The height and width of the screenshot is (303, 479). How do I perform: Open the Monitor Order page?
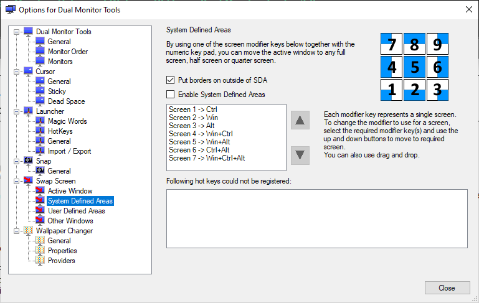[x=68, y=52]
